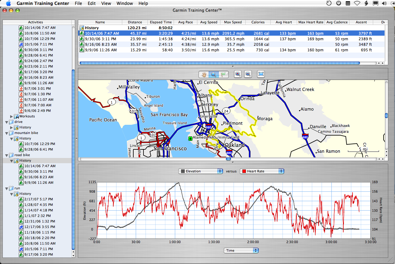
Task: Open the Window menu
Action: (125, 3)
